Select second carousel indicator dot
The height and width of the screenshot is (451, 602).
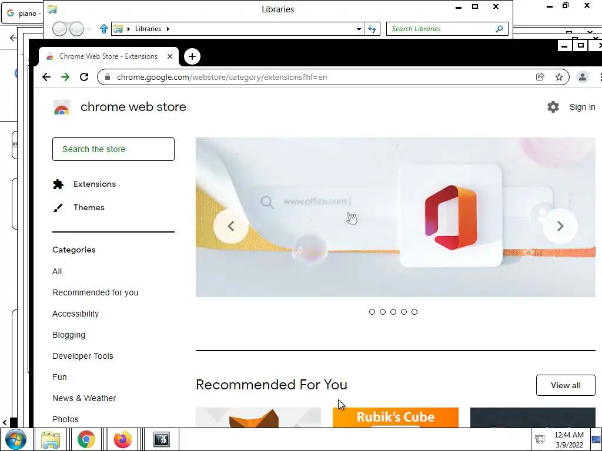coord(382,312)
